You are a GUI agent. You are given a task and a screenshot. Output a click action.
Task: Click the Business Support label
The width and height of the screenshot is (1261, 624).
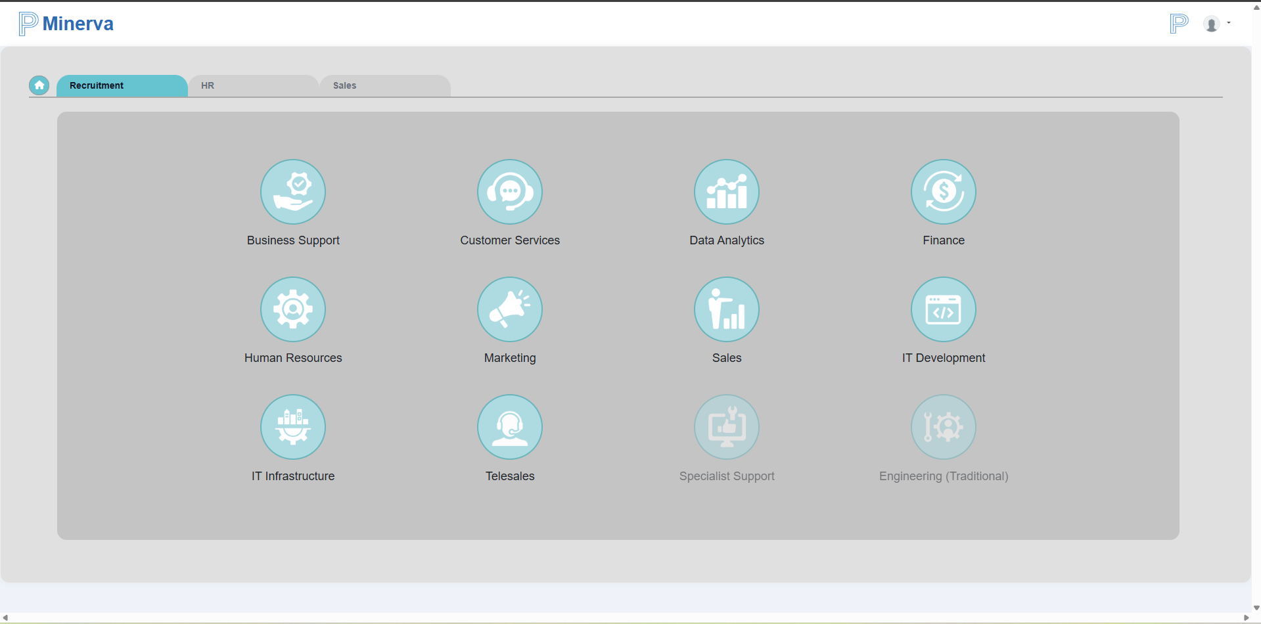293,240
